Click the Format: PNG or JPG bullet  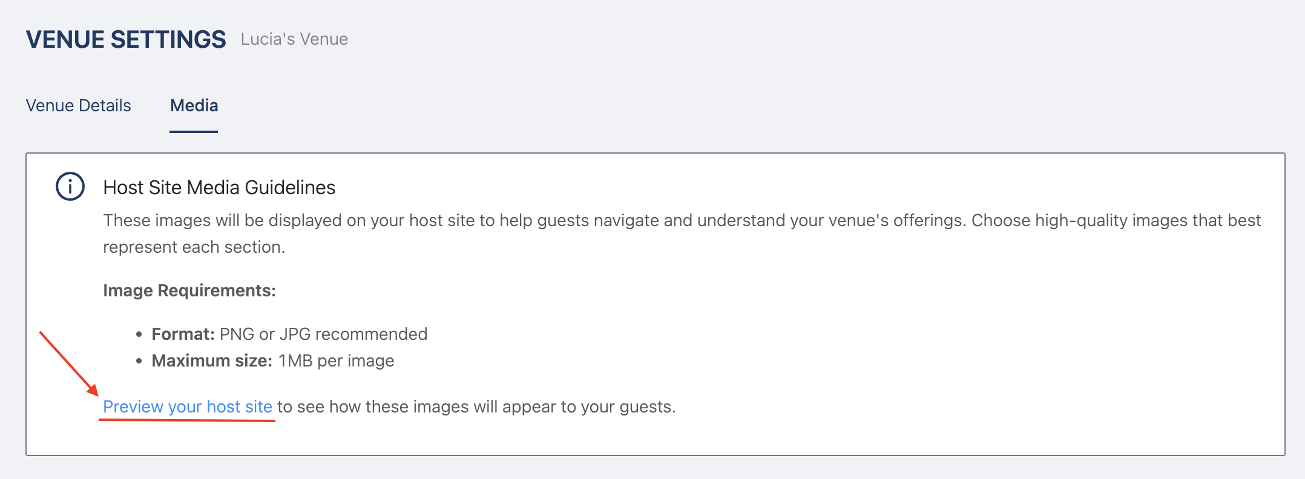[x=289, y=334]
